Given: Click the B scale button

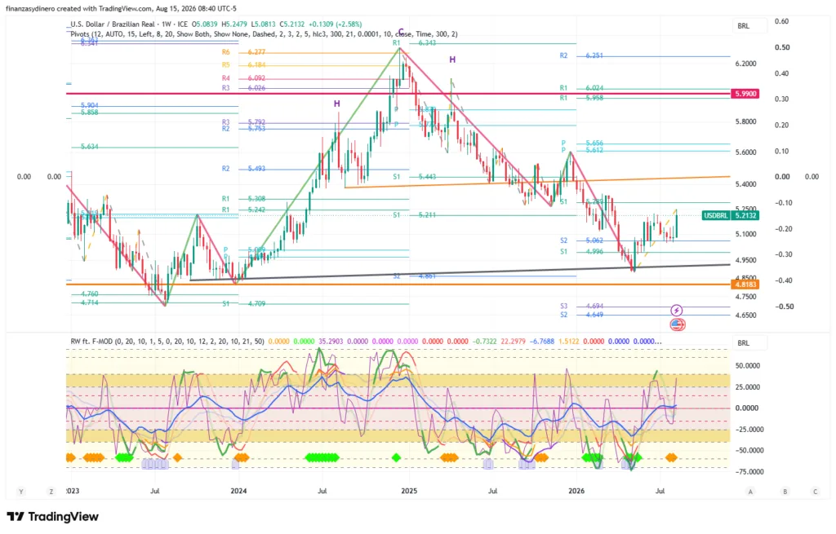Looking at the screenshot, I should (785, 492).
